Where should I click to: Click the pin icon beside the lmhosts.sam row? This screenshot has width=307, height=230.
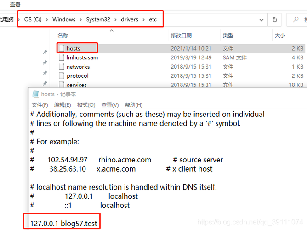tap(45, 63)
